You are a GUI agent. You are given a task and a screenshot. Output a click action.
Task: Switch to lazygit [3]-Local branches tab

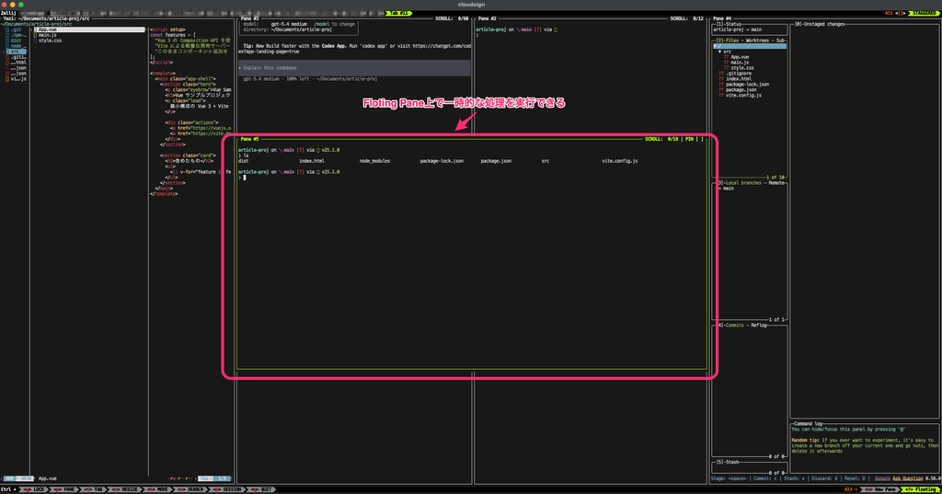click(x=740, y=183)
